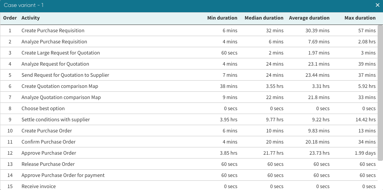This screenshot has height=190, width=383.
Task: Click Approve Purchase Order for payment
Action: tap(63, 175)
